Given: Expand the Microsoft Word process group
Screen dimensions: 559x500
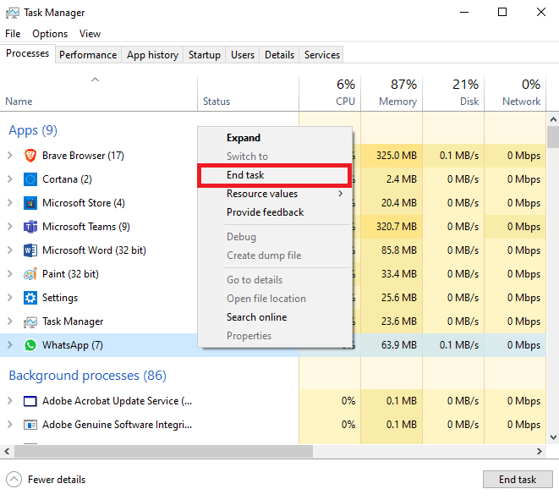Looking at the screenshot, I should [x=10, y=250].
